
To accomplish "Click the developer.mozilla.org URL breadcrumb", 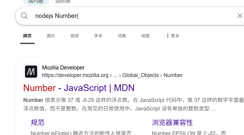I will coord(112,75).
